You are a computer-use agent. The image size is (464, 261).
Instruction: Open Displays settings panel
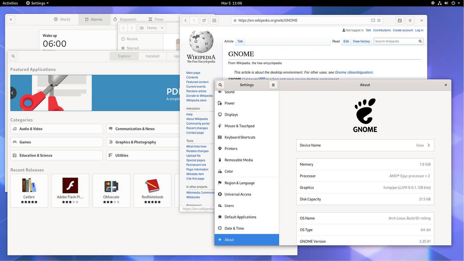[247, 114]
